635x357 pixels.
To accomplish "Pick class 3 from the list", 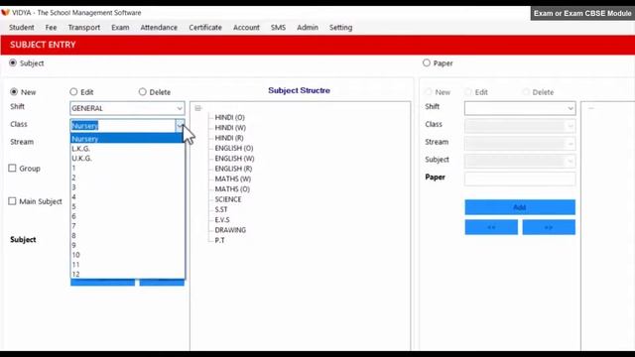I will point(127,187).
